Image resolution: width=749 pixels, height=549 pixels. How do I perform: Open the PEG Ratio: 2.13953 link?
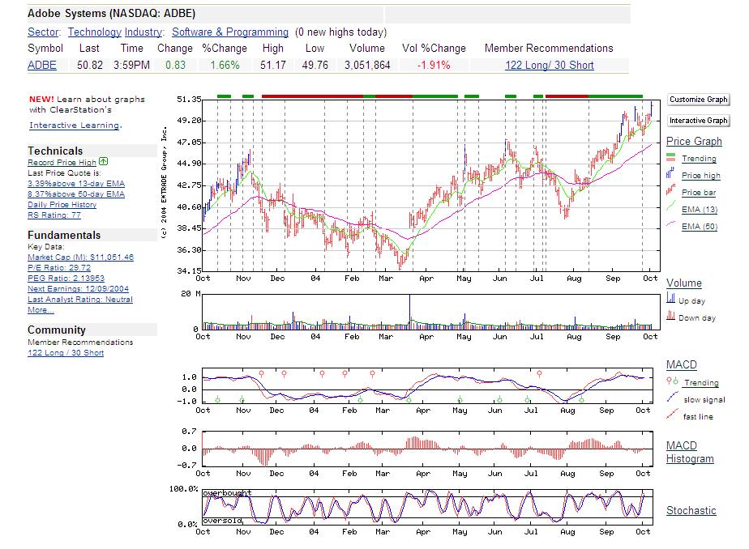(66, 278)
